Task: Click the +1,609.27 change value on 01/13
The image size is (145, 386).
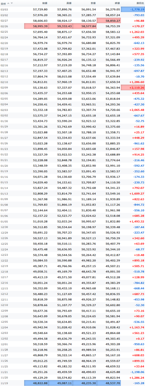Action: click(137, 193)
